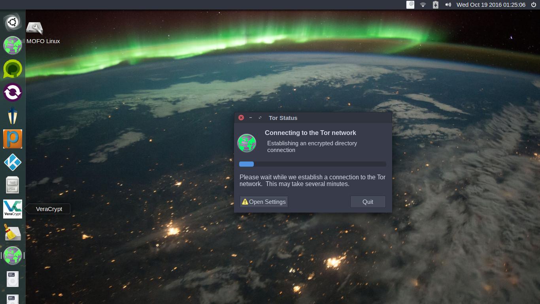This screenshot has width=540, height=304.
Task: Open the Ubuntu dash logo in the dock
Action: point(13,22)
